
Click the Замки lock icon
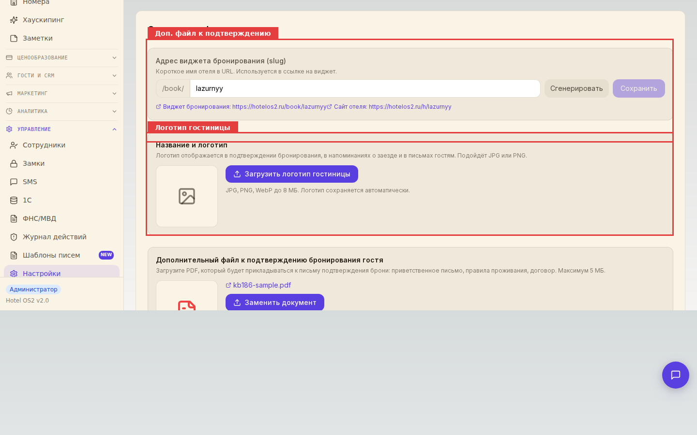(14, 163)
